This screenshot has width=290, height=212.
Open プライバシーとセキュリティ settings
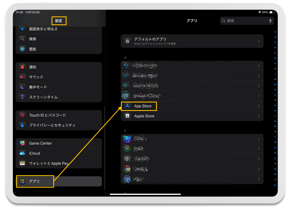tap(52, 125)
